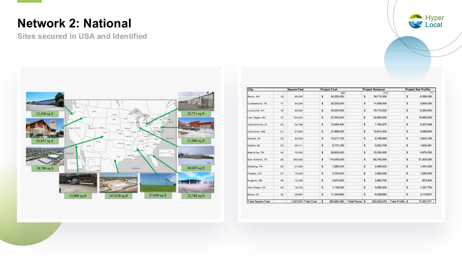Select the 'Cumberland, TN' table cell

[257, 104]
